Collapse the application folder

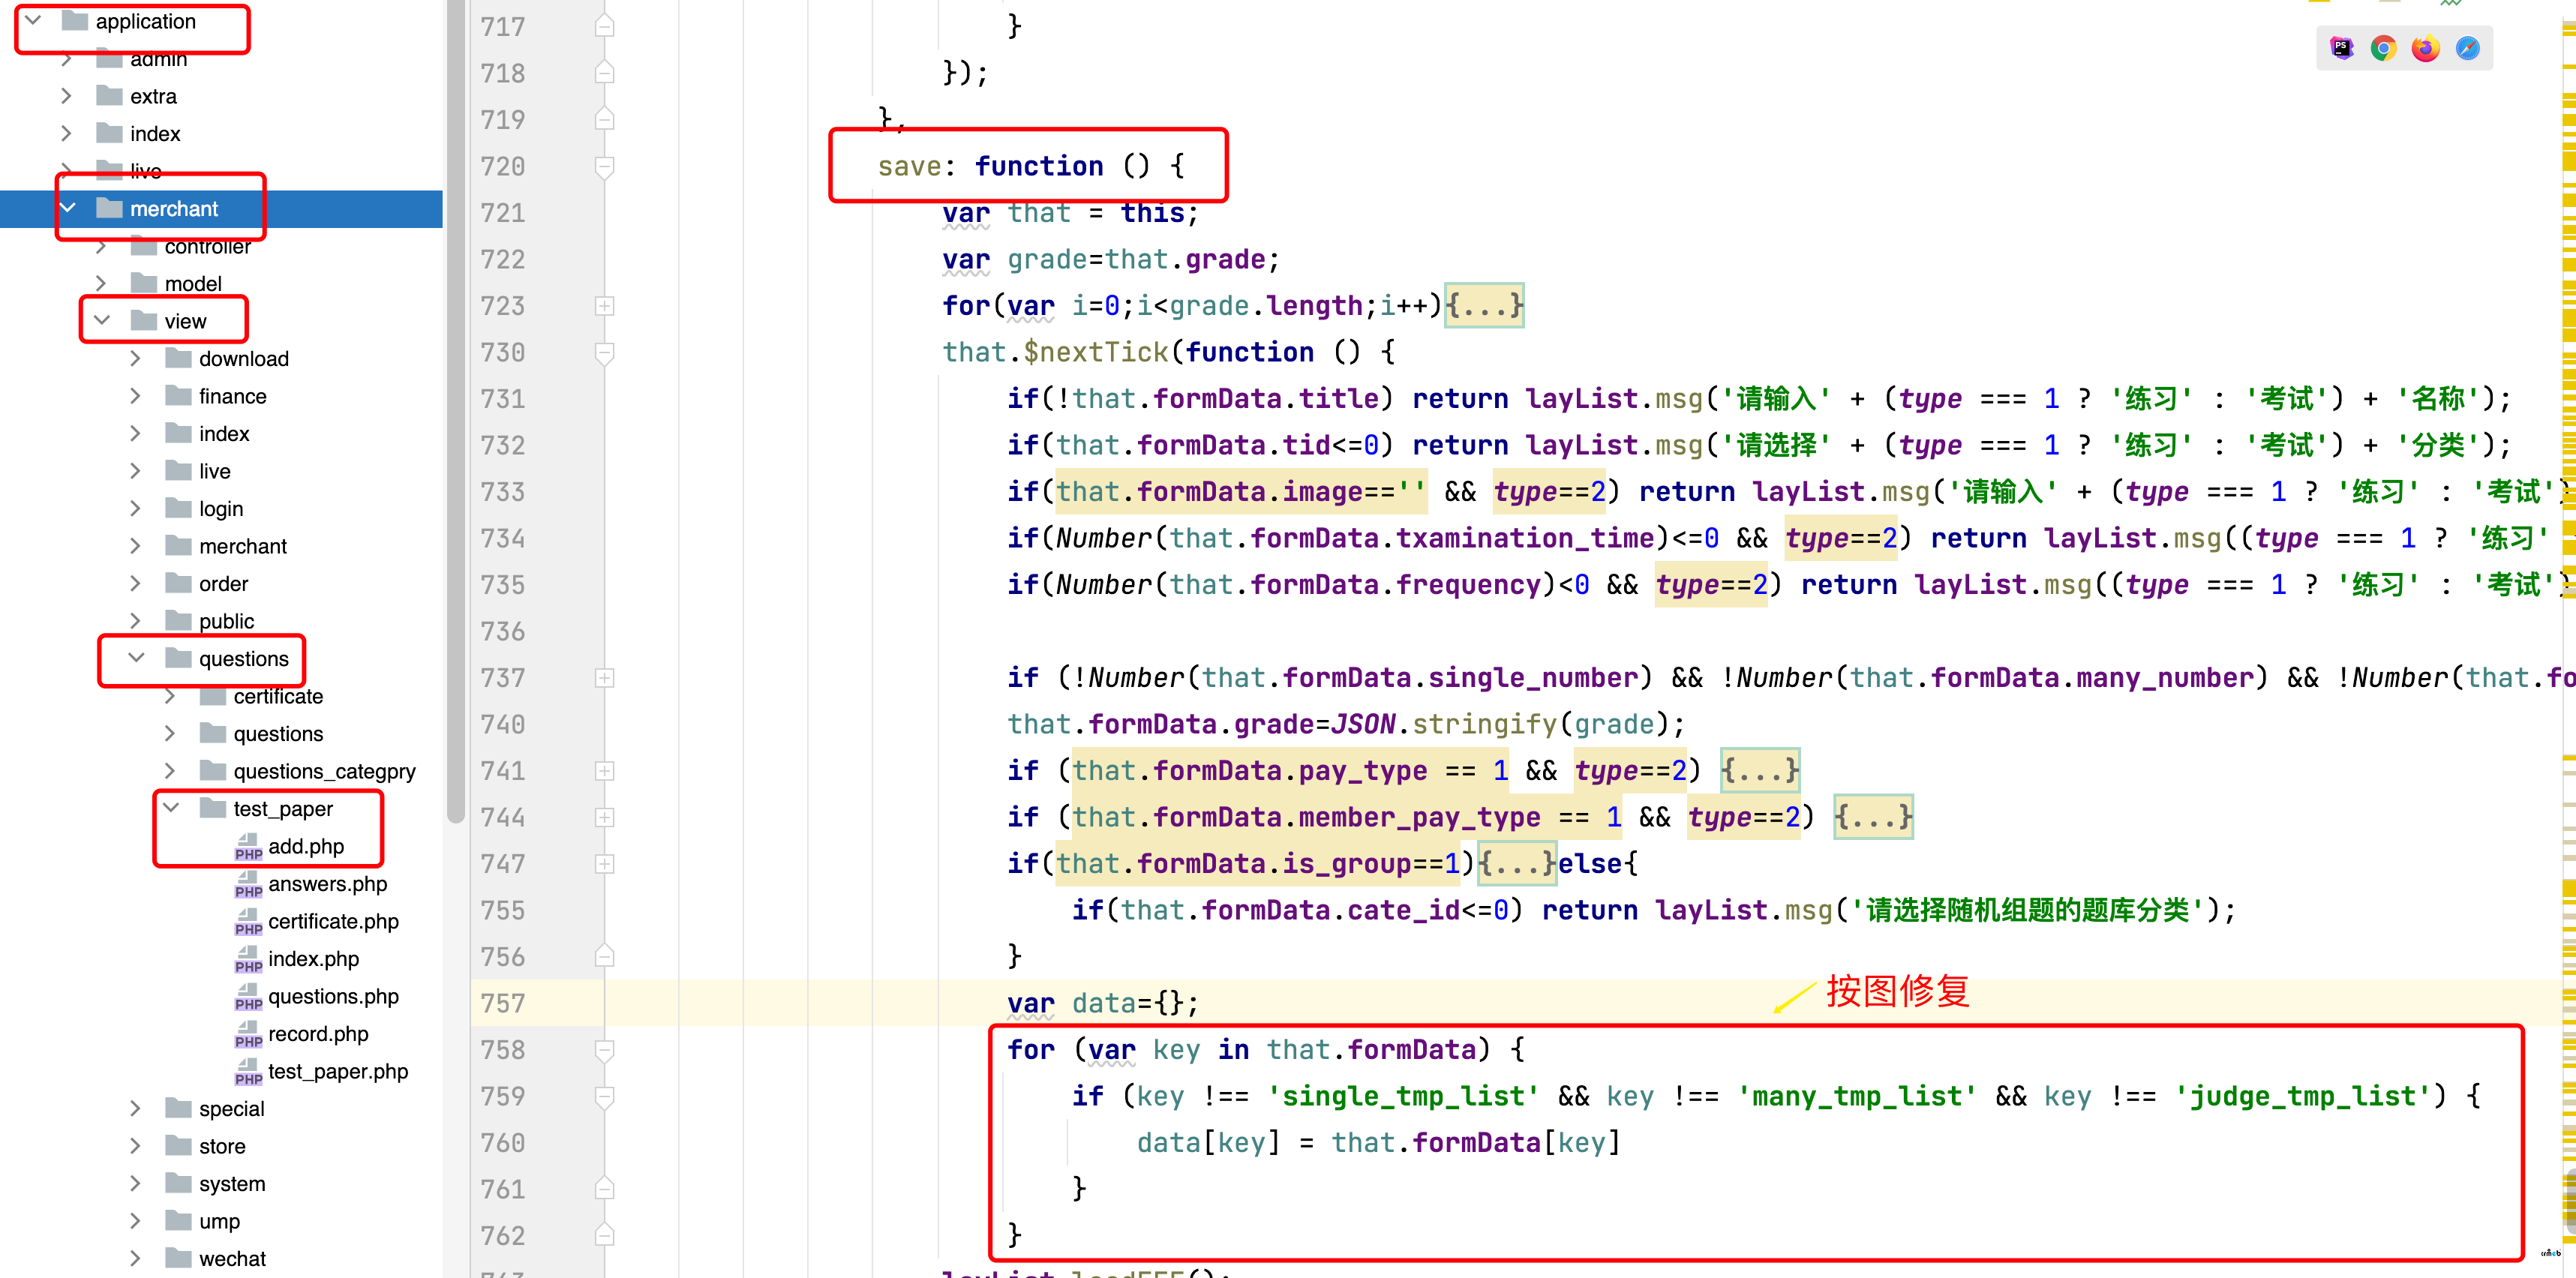pos(33,20)
